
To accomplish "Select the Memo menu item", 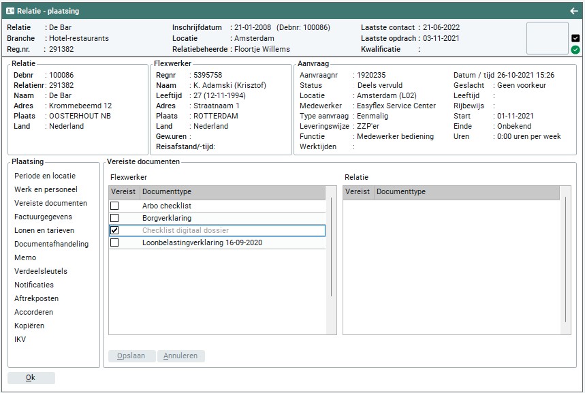I will tap(25, 257).
